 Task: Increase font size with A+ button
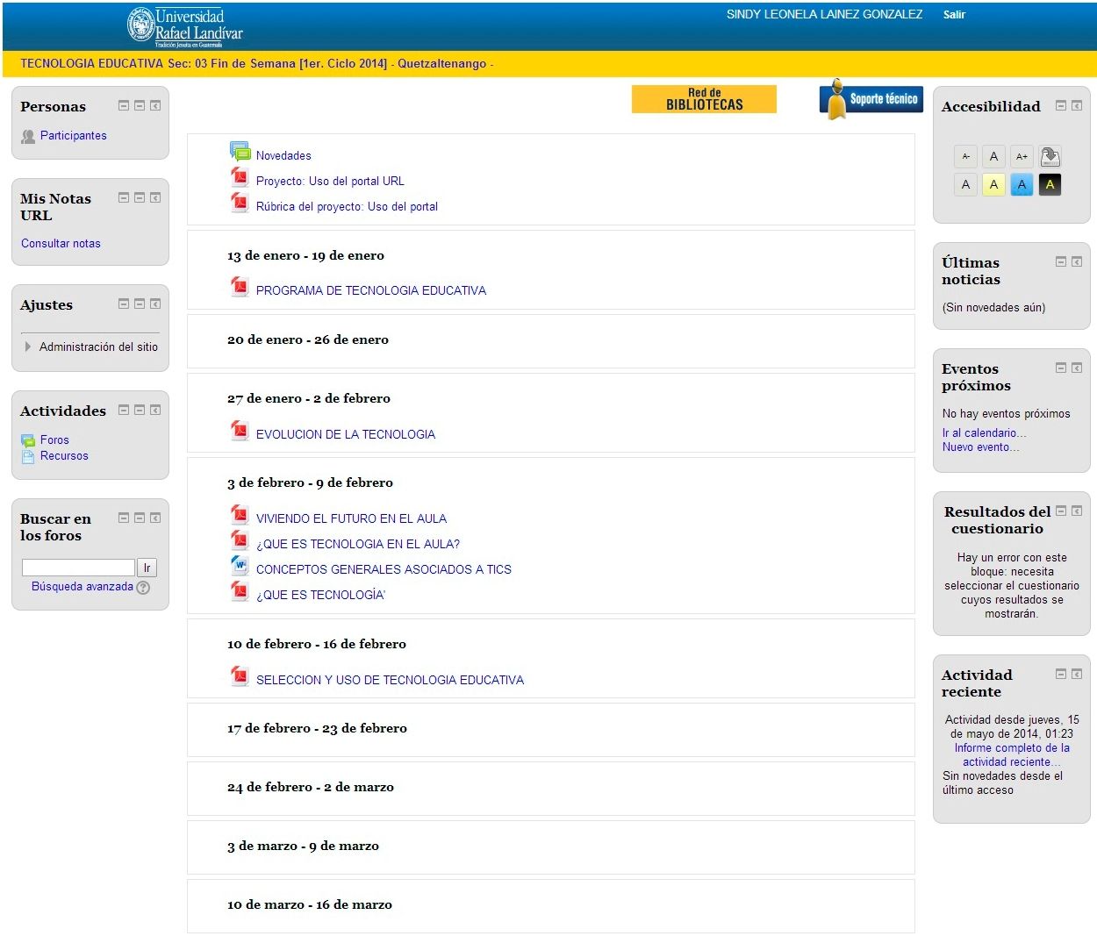tap(1022, 156)
